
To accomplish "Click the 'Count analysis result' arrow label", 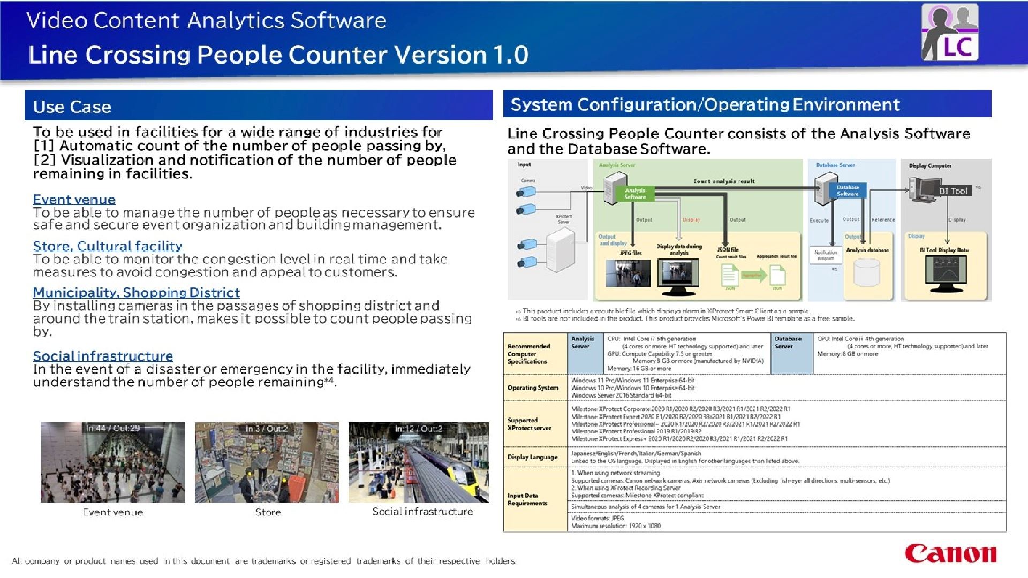I will tap(724, 181).
